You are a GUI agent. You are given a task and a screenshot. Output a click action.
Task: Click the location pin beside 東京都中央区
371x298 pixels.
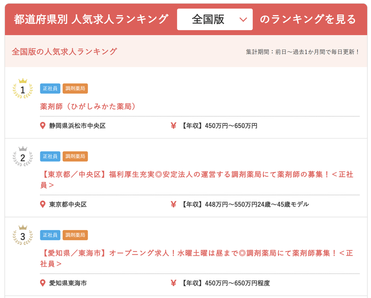(43, 204)
